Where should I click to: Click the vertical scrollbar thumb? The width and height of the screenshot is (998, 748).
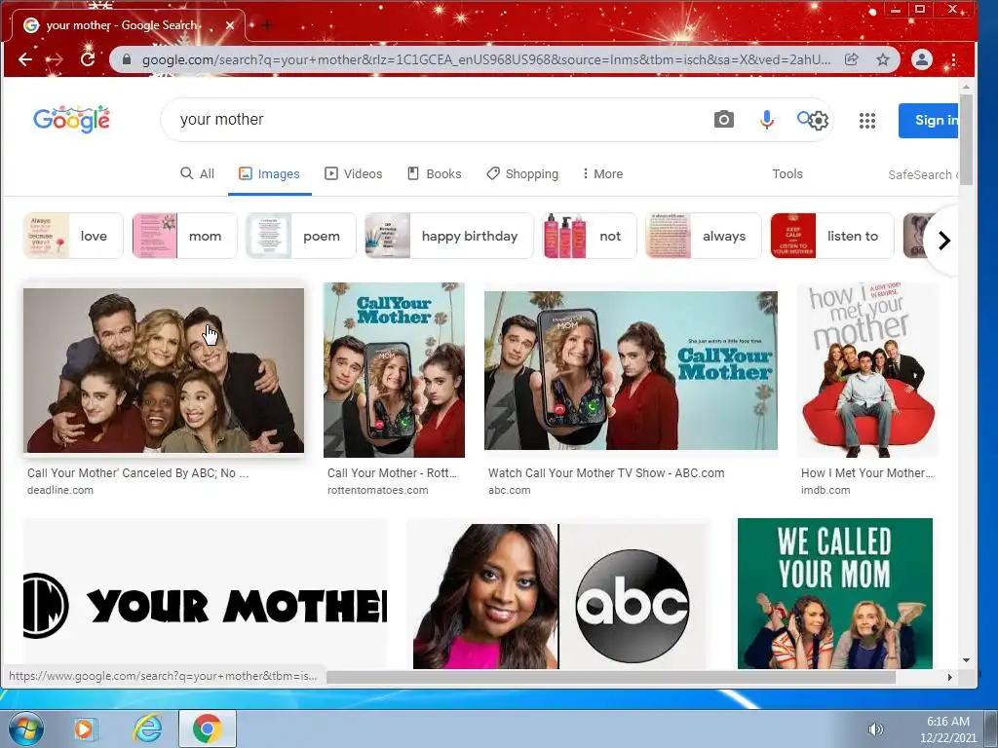[966, 138]
